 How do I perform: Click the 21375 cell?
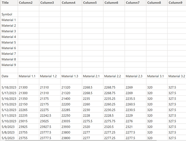[50, 99]
